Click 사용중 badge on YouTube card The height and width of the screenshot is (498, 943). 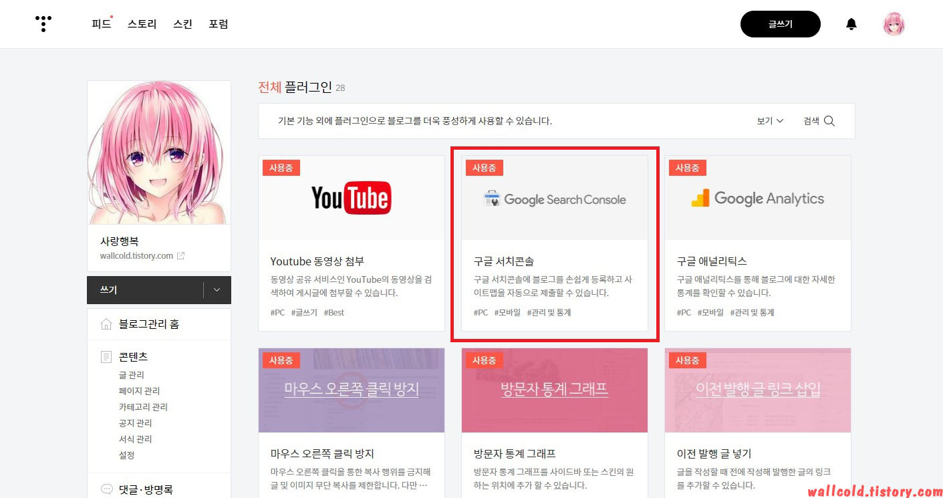tap(281, 168)
